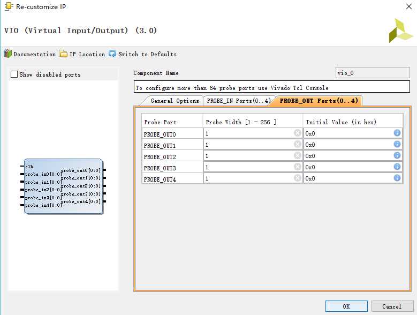417x315 pixels.
Task: Click probe_in0[0:0] port in the diagram
Action: click(x=43, y=174)
